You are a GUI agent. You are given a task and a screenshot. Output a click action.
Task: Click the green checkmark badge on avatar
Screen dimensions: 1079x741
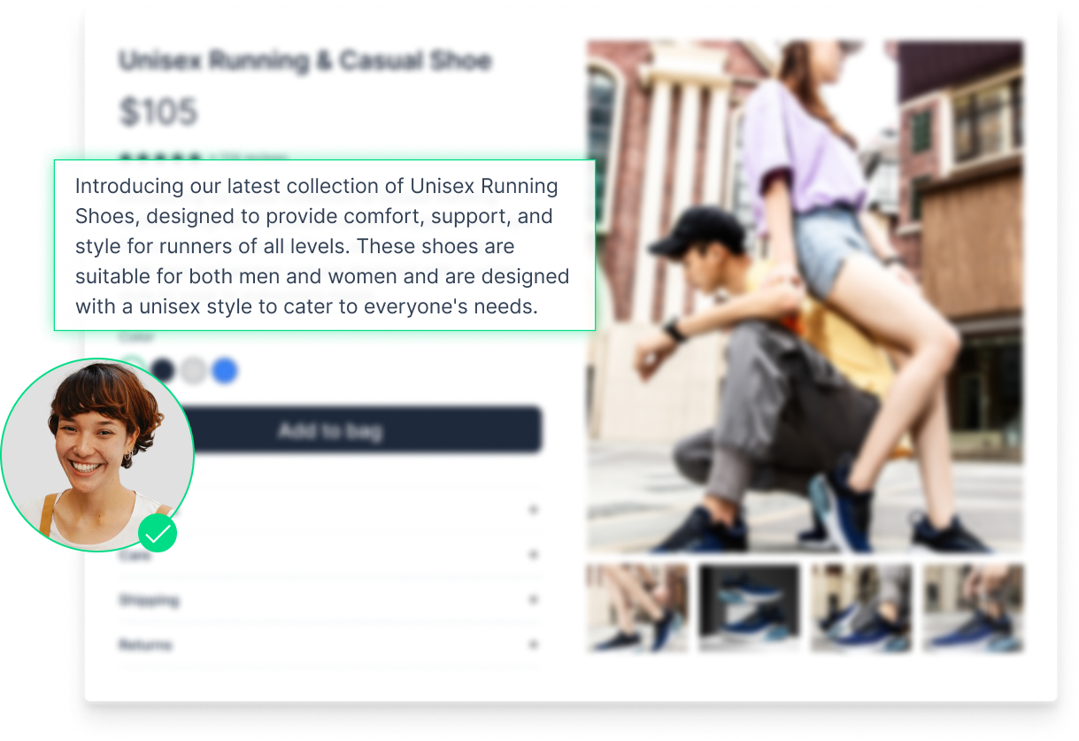[158, 533]
